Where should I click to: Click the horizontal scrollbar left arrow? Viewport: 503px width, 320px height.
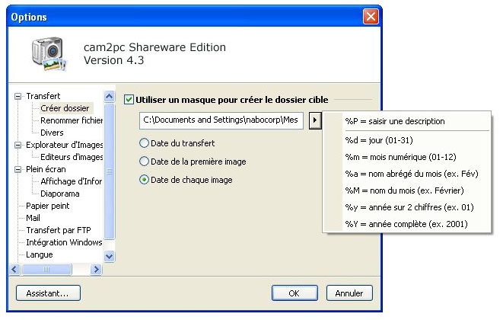(14, 269)
